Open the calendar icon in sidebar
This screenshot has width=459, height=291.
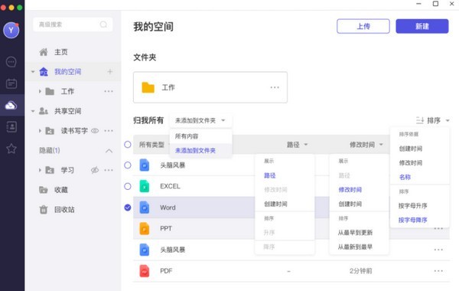11,83
